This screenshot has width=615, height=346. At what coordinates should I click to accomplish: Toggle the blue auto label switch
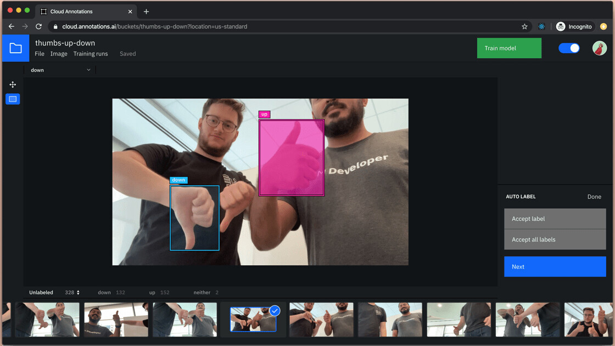[x=569, y=48]
